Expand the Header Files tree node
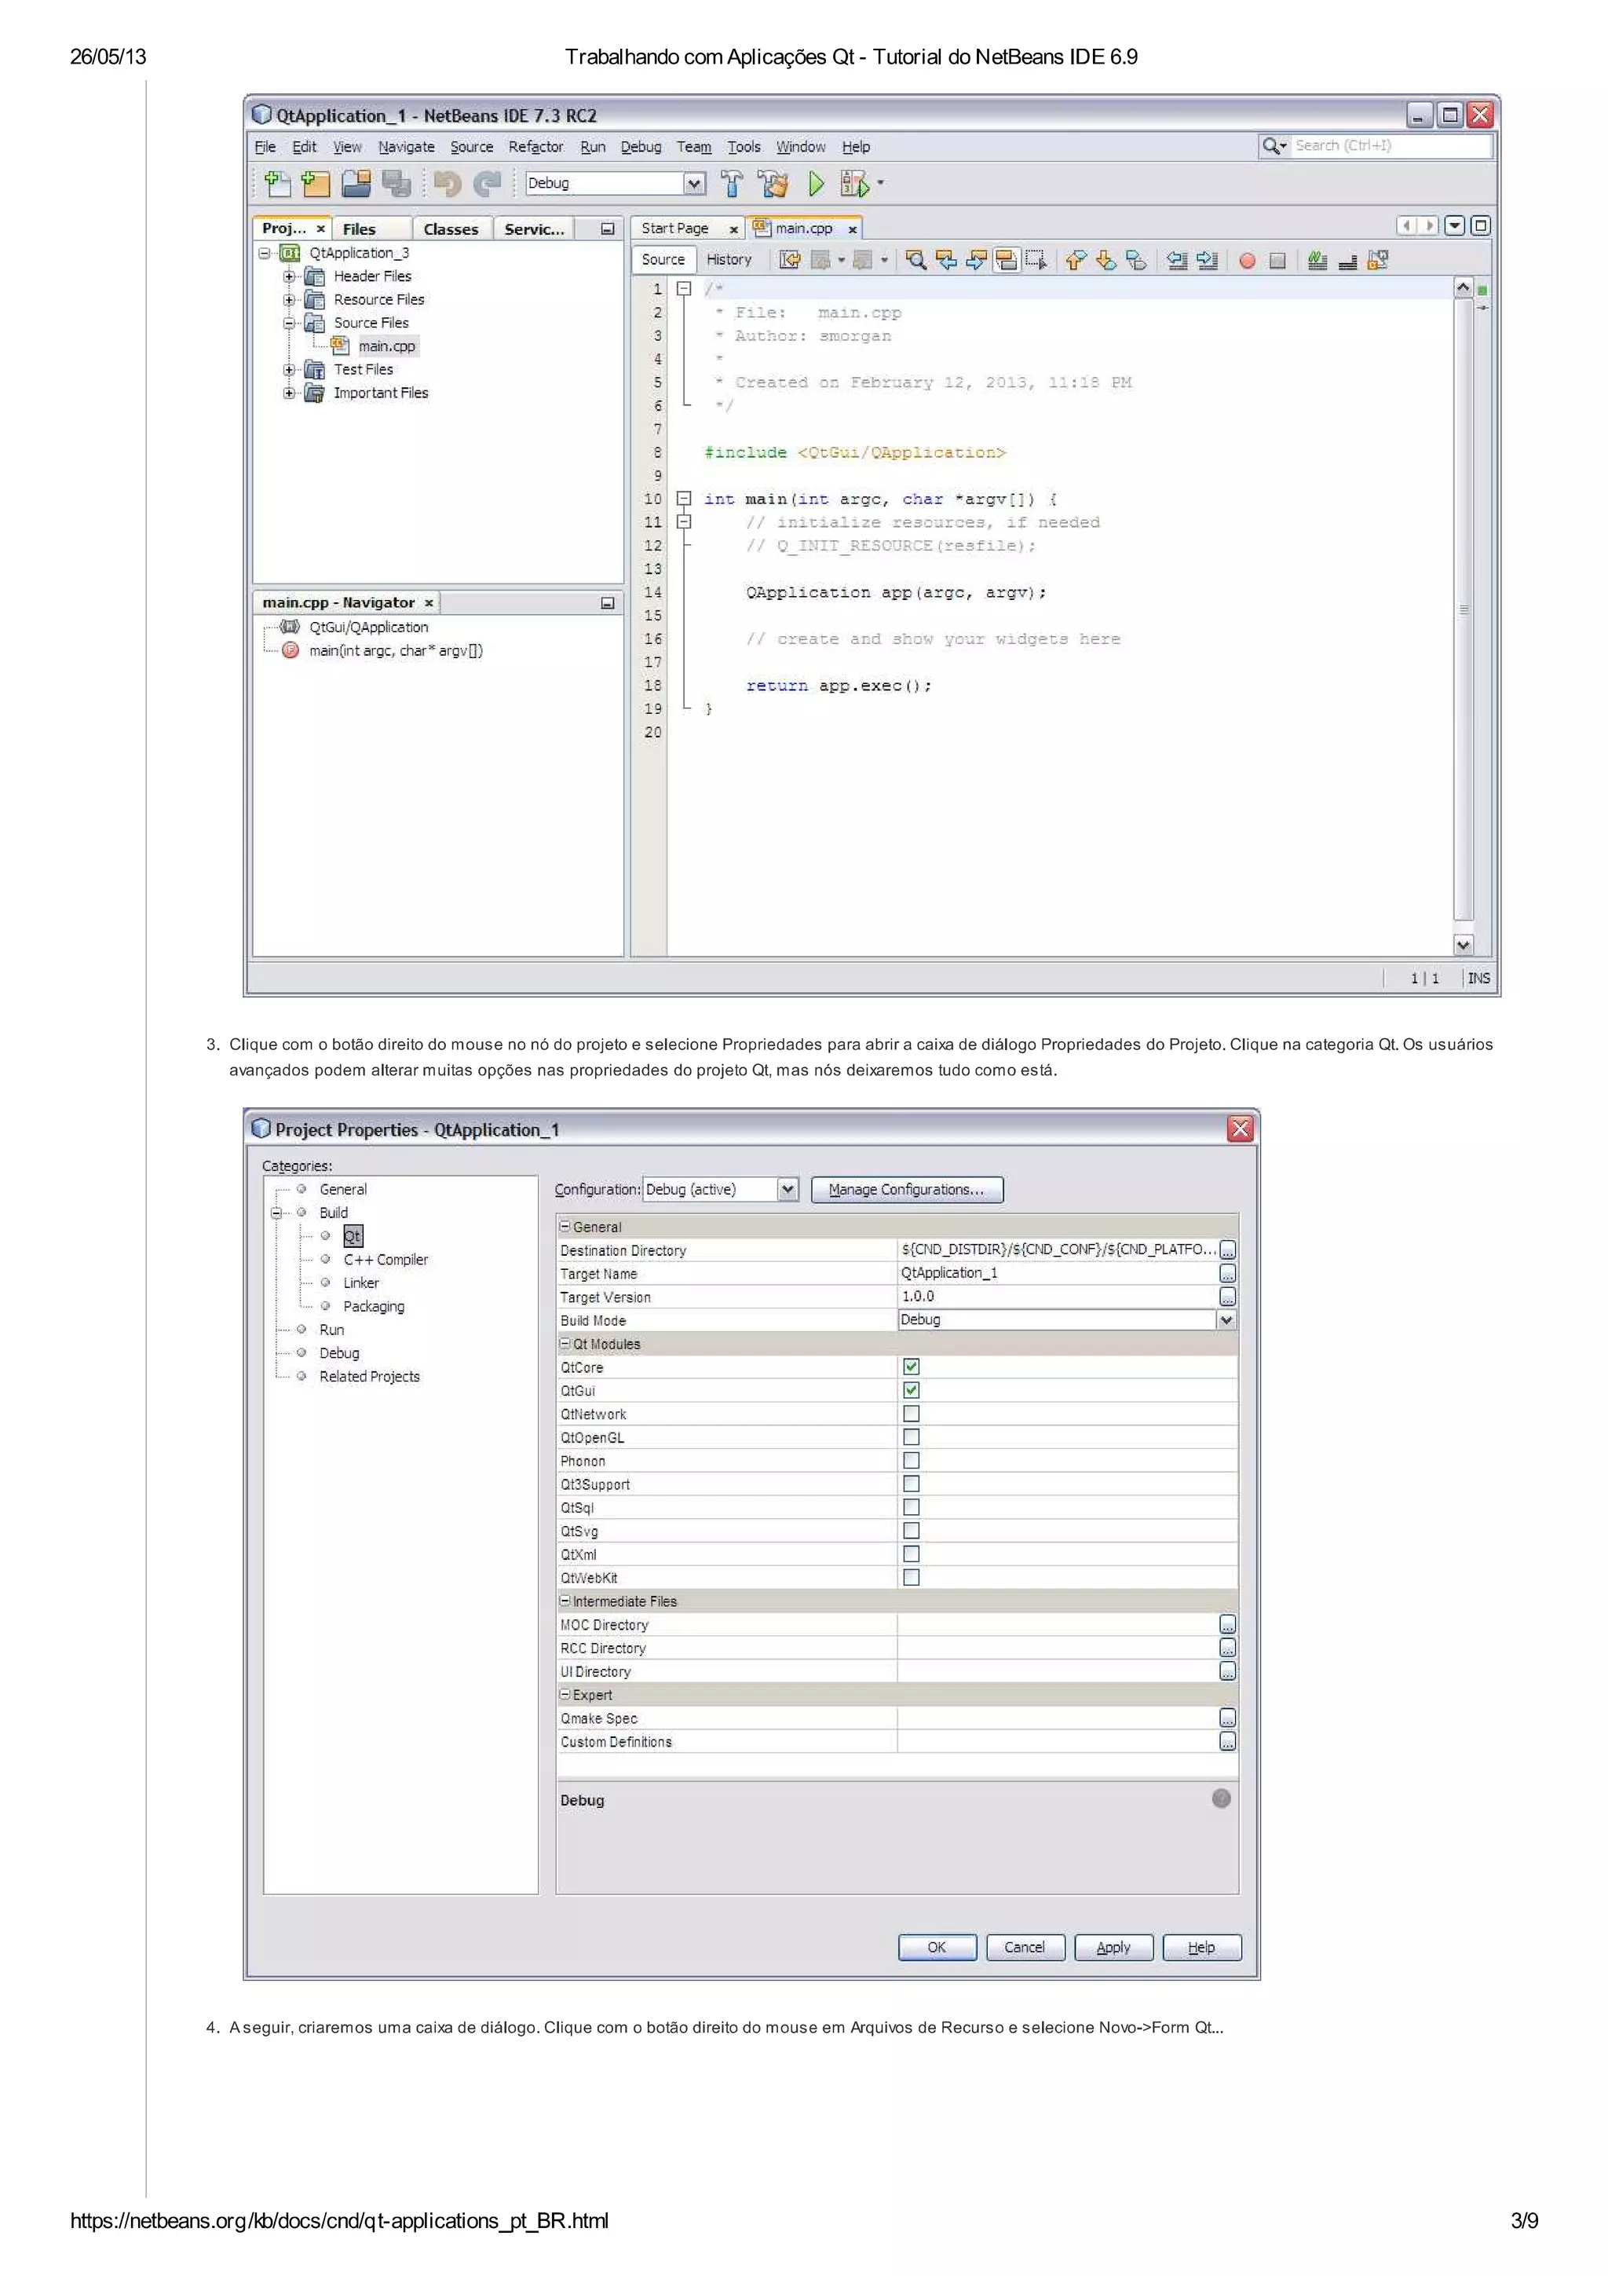 click(x=288, y=276)
